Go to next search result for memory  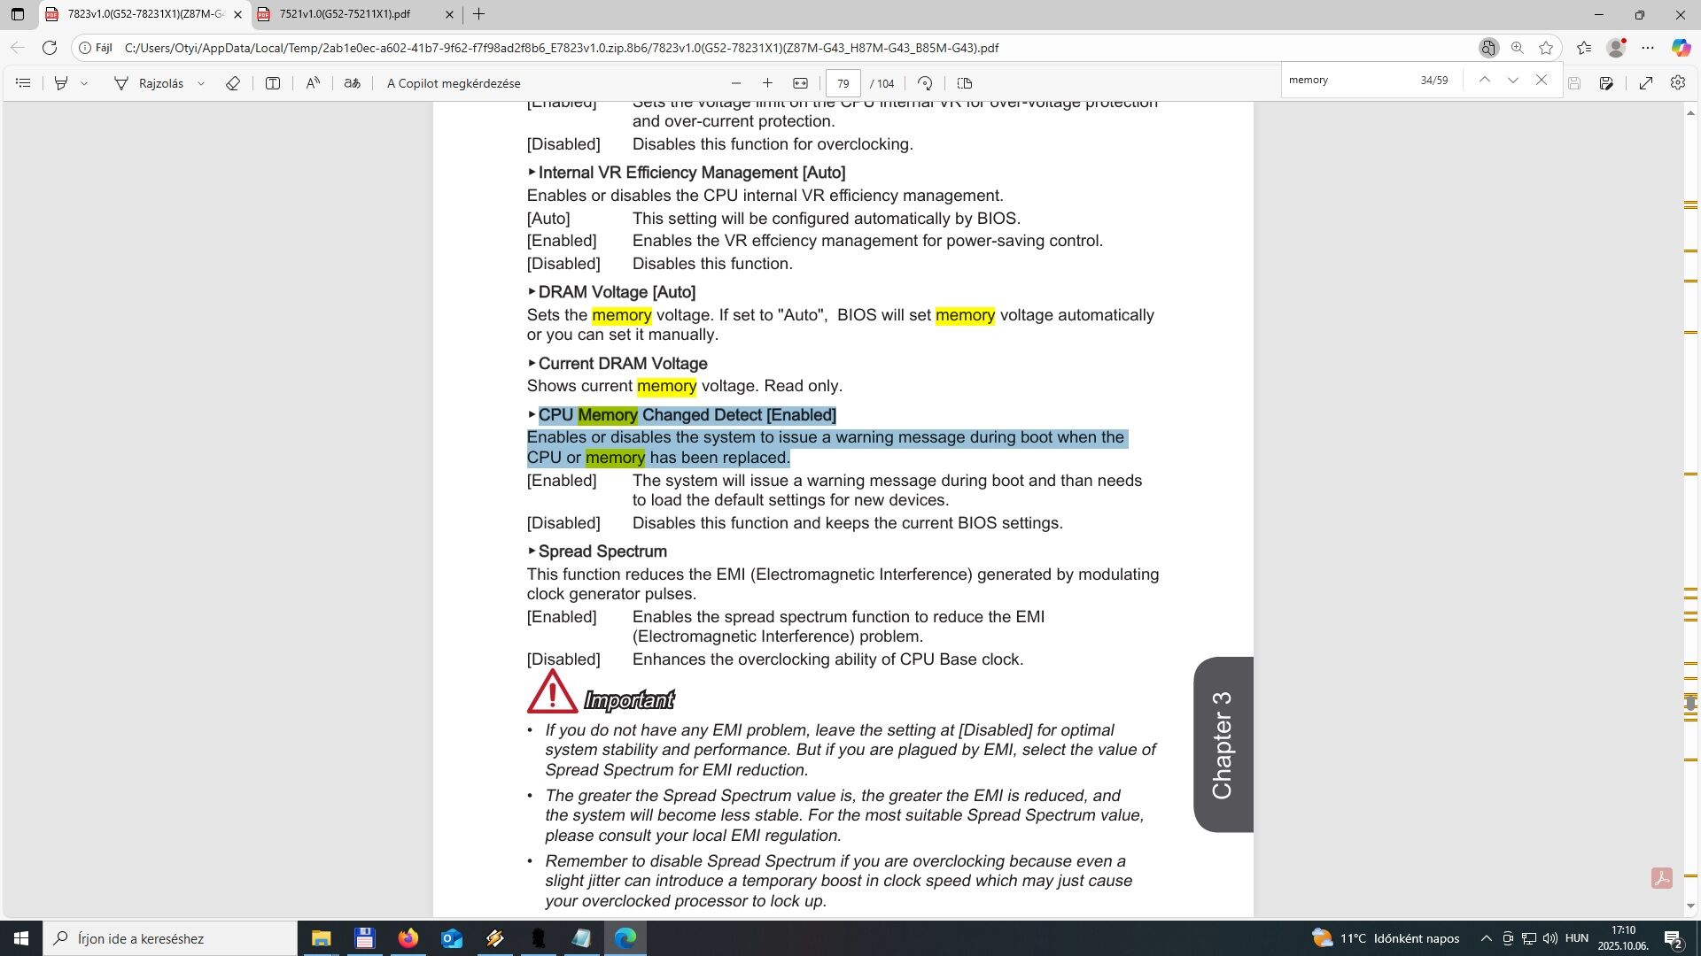click(x=1513, y=80)
